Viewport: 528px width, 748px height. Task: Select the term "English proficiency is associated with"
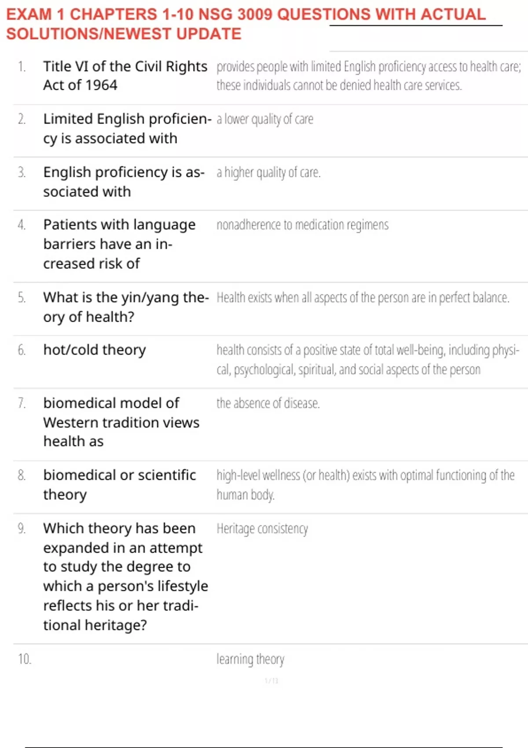pos(124,182)
